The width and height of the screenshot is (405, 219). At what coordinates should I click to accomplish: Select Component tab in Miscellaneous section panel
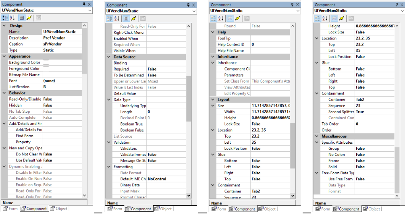pyautogui.click(x=346, y=209)
